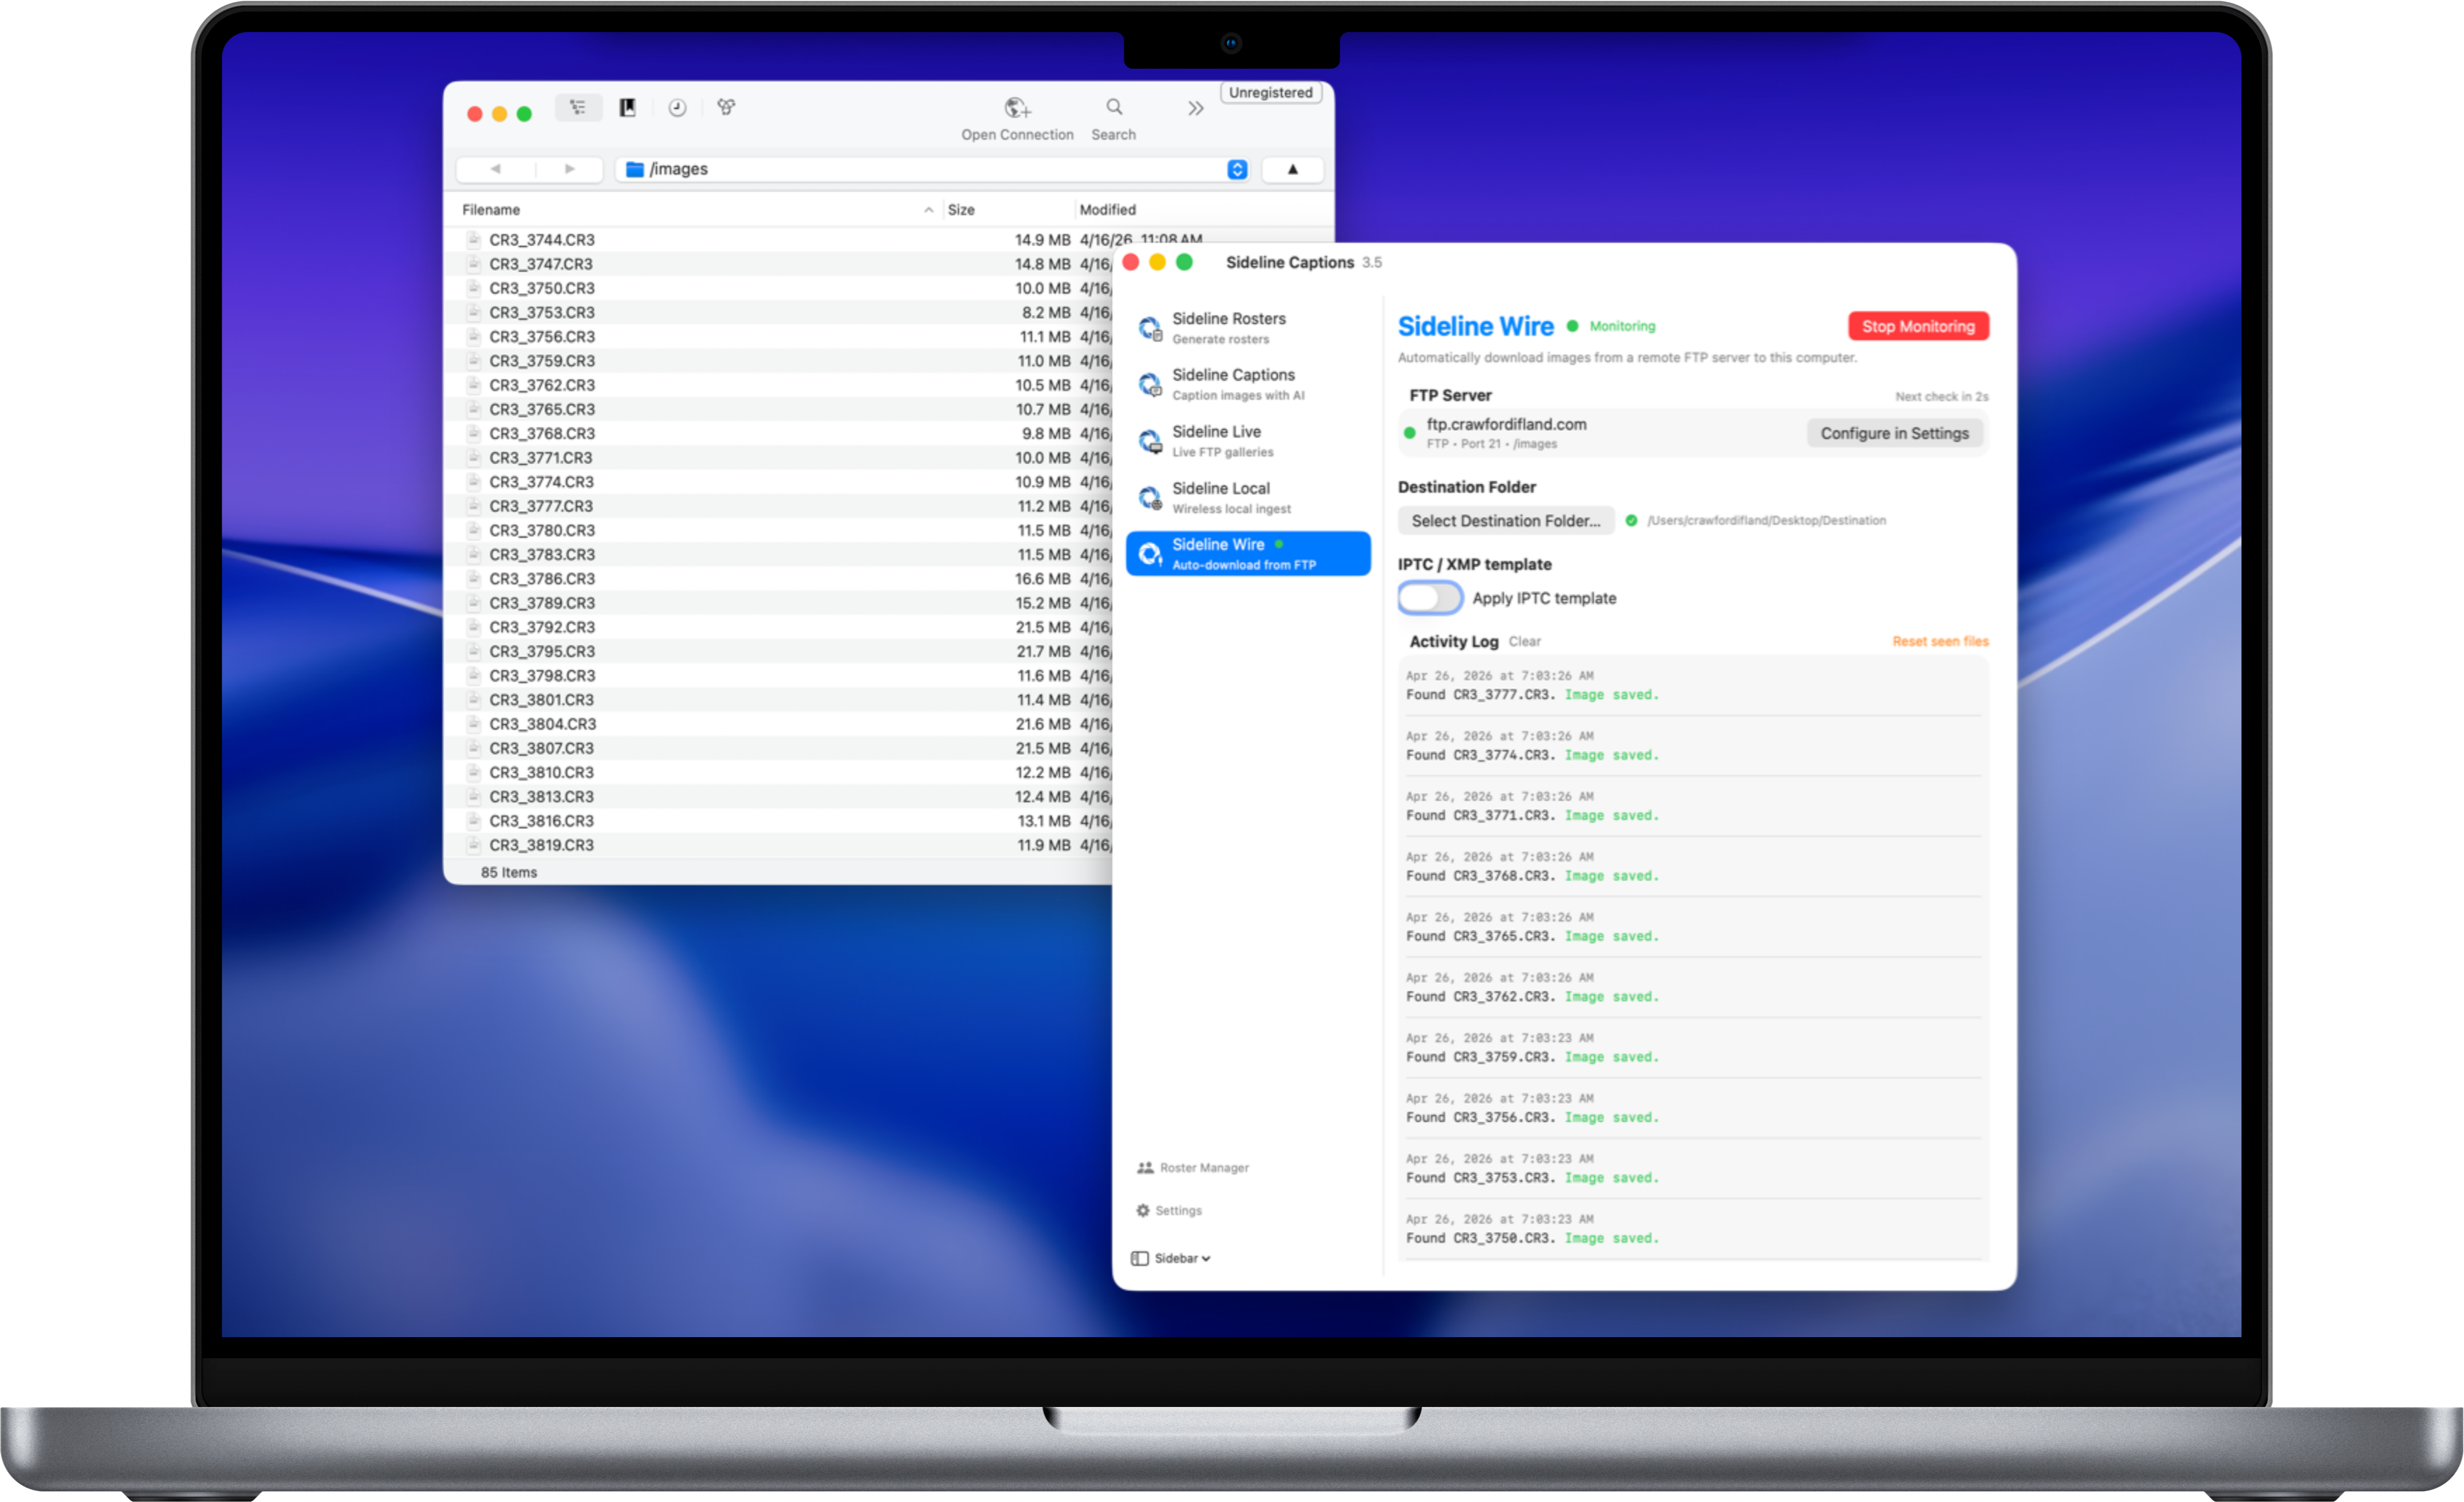Screen dimensions: 2464x1502
Task: Open the Roster Manager
Action: tap(1194, 1167)
